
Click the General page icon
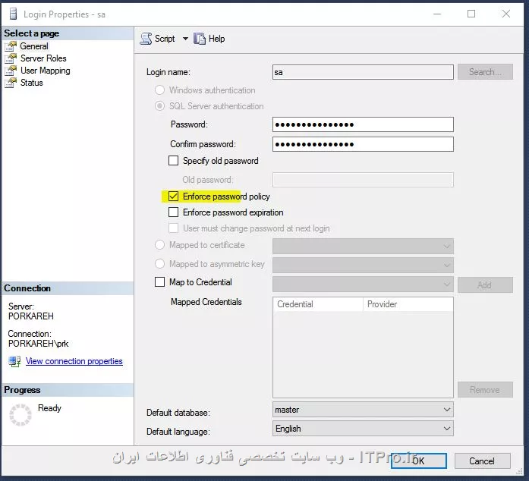11,46
